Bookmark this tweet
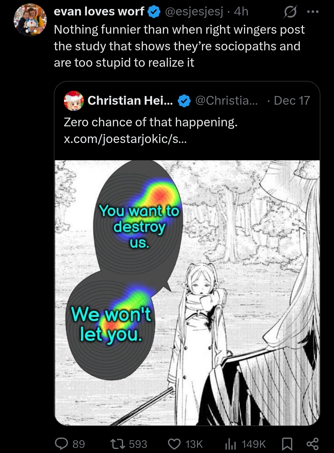 (287, 444)
